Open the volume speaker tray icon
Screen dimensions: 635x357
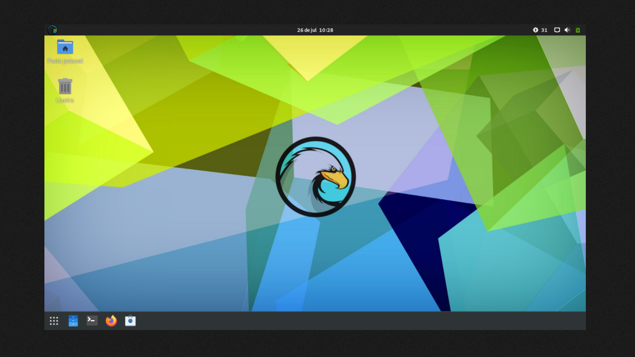[x=567, y=30]
